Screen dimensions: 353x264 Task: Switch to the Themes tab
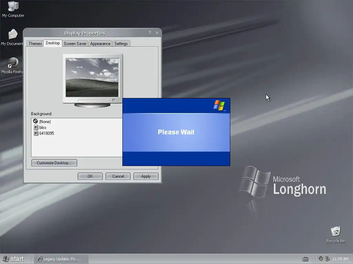[x=35, y=44]
